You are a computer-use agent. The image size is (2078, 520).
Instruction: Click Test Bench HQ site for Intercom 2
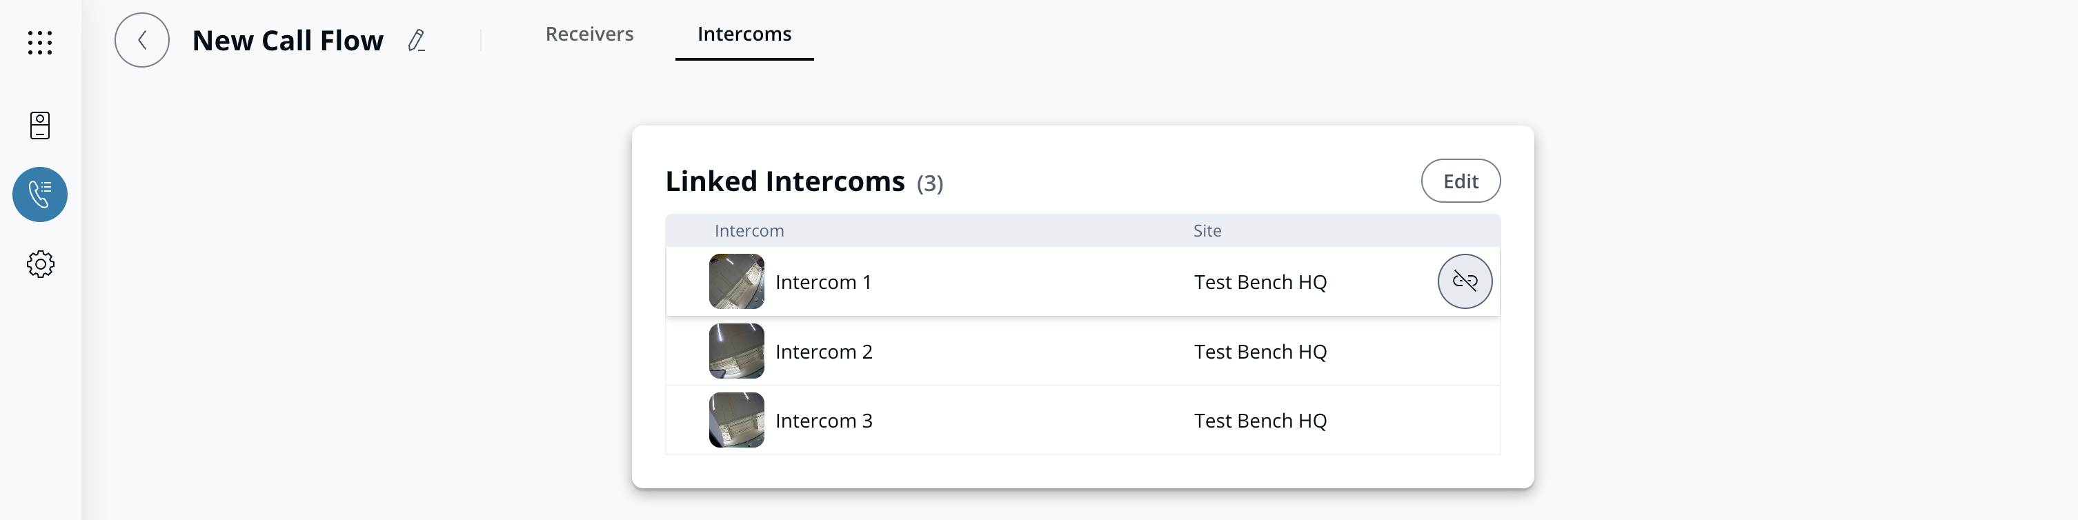click(x=1260, y=352)
